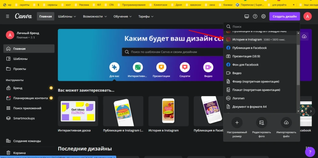Choose Документ в формате A4 option

tap(260, 107)
